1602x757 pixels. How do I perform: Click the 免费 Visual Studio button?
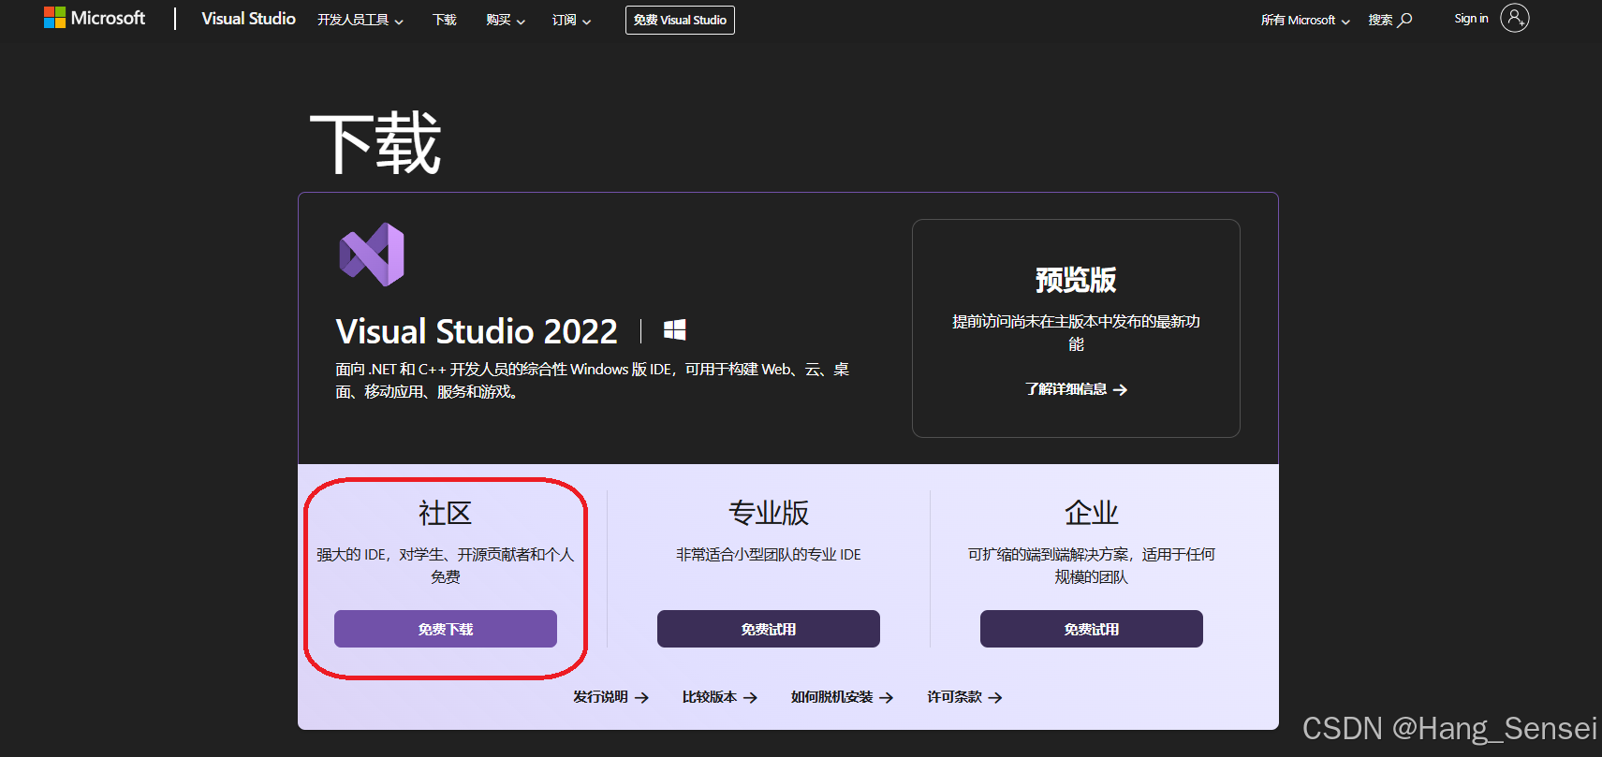coord(680,20)
